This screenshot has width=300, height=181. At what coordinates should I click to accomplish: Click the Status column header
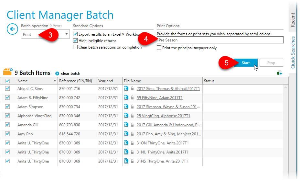242,81
